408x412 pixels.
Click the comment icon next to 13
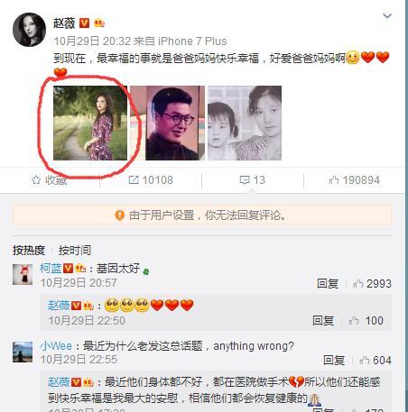pyautogui.click(x=245, y=180)
